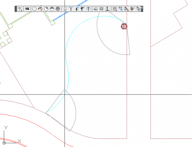Click the 15 value field in toolbar
Image resolution: width=192 pixels, height=147 pixels.
click(x=27, y=9)
